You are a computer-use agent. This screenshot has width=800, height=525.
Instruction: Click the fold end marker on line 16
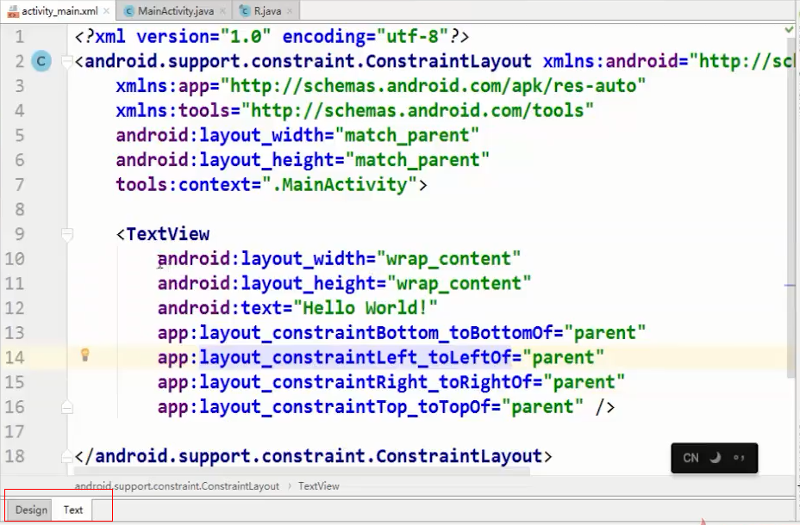[x=67, y=407]
